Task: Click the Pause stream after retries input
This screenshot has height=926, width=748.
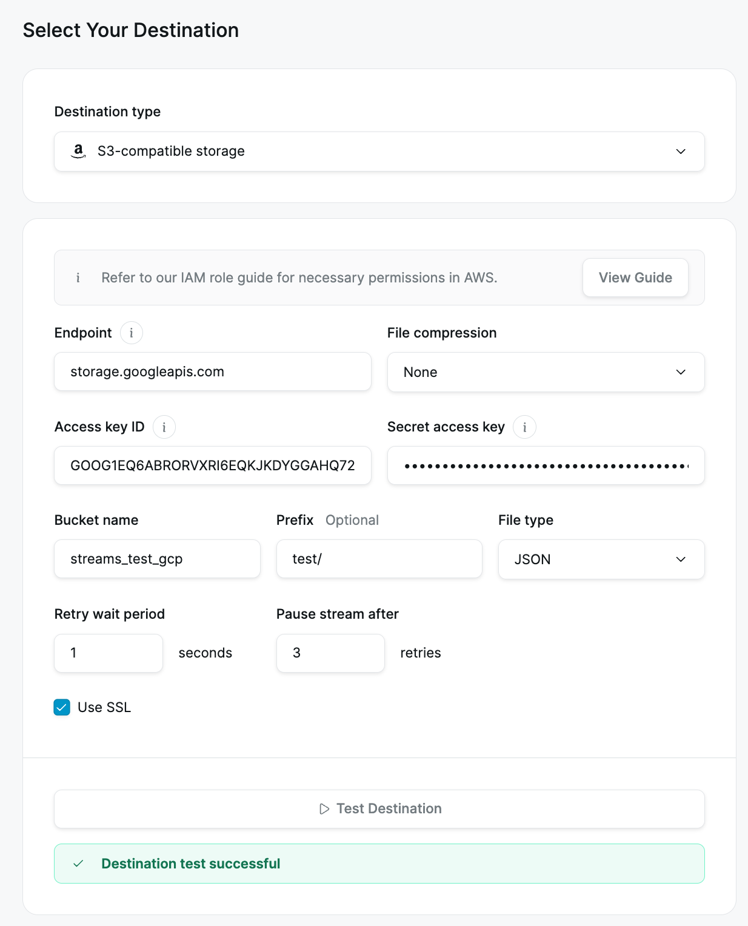Action: click(330, 653)
